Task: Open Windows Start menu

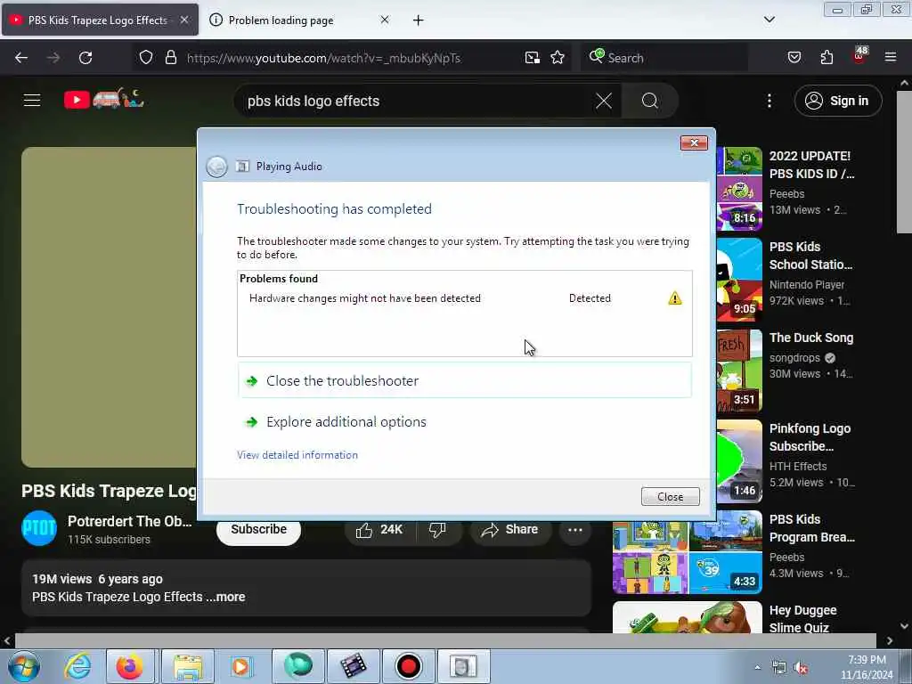Action: pos(23,666)
